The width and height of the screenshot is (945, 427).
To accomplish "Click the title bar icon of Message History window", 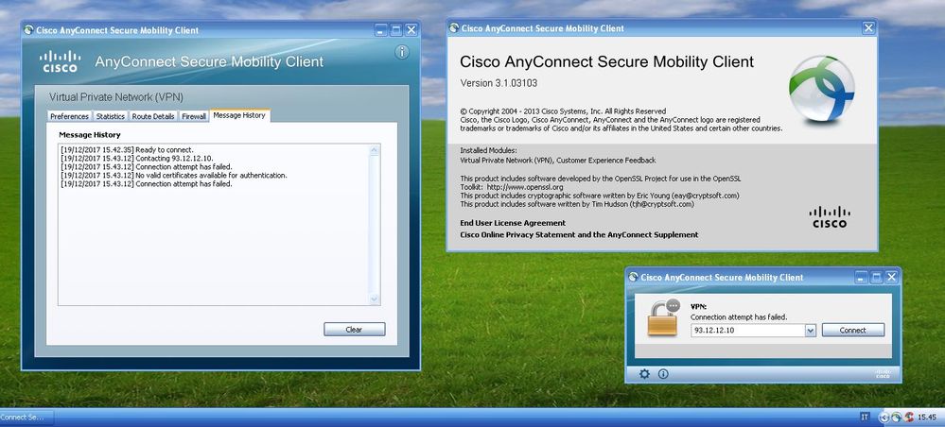I will pos(28,30).
